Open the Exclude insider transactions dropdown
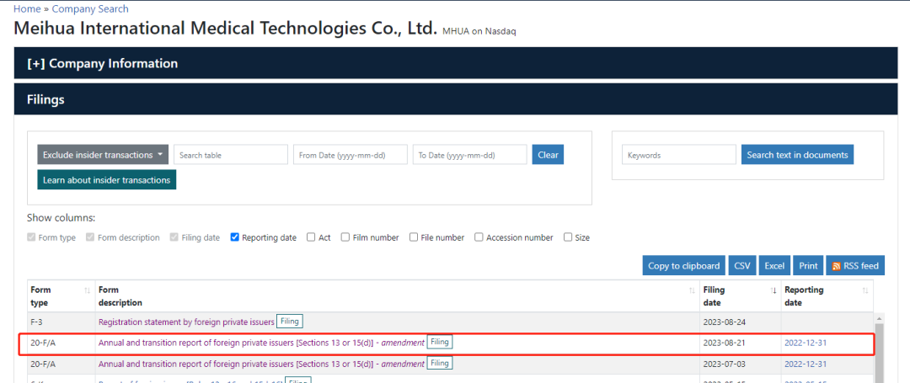 (x=104, y=155)
